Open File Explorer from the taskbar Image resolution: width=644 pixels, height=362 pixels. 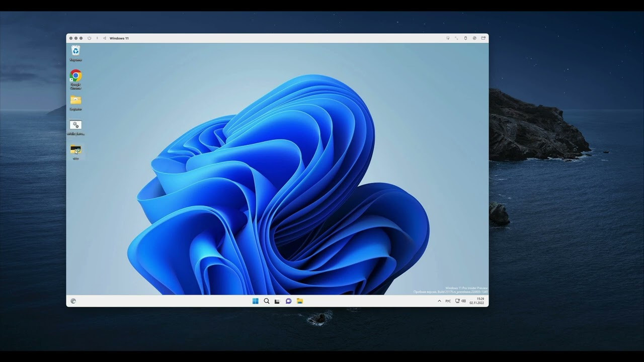click(299, 301)
